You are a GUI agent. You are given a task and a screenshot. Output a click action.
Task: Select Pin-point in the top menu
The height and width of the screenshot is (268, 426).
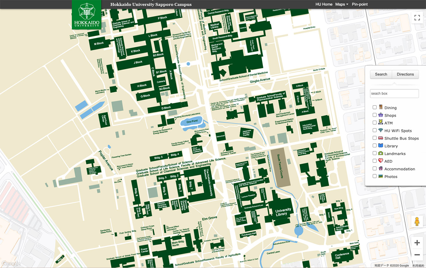pos(360,4)
